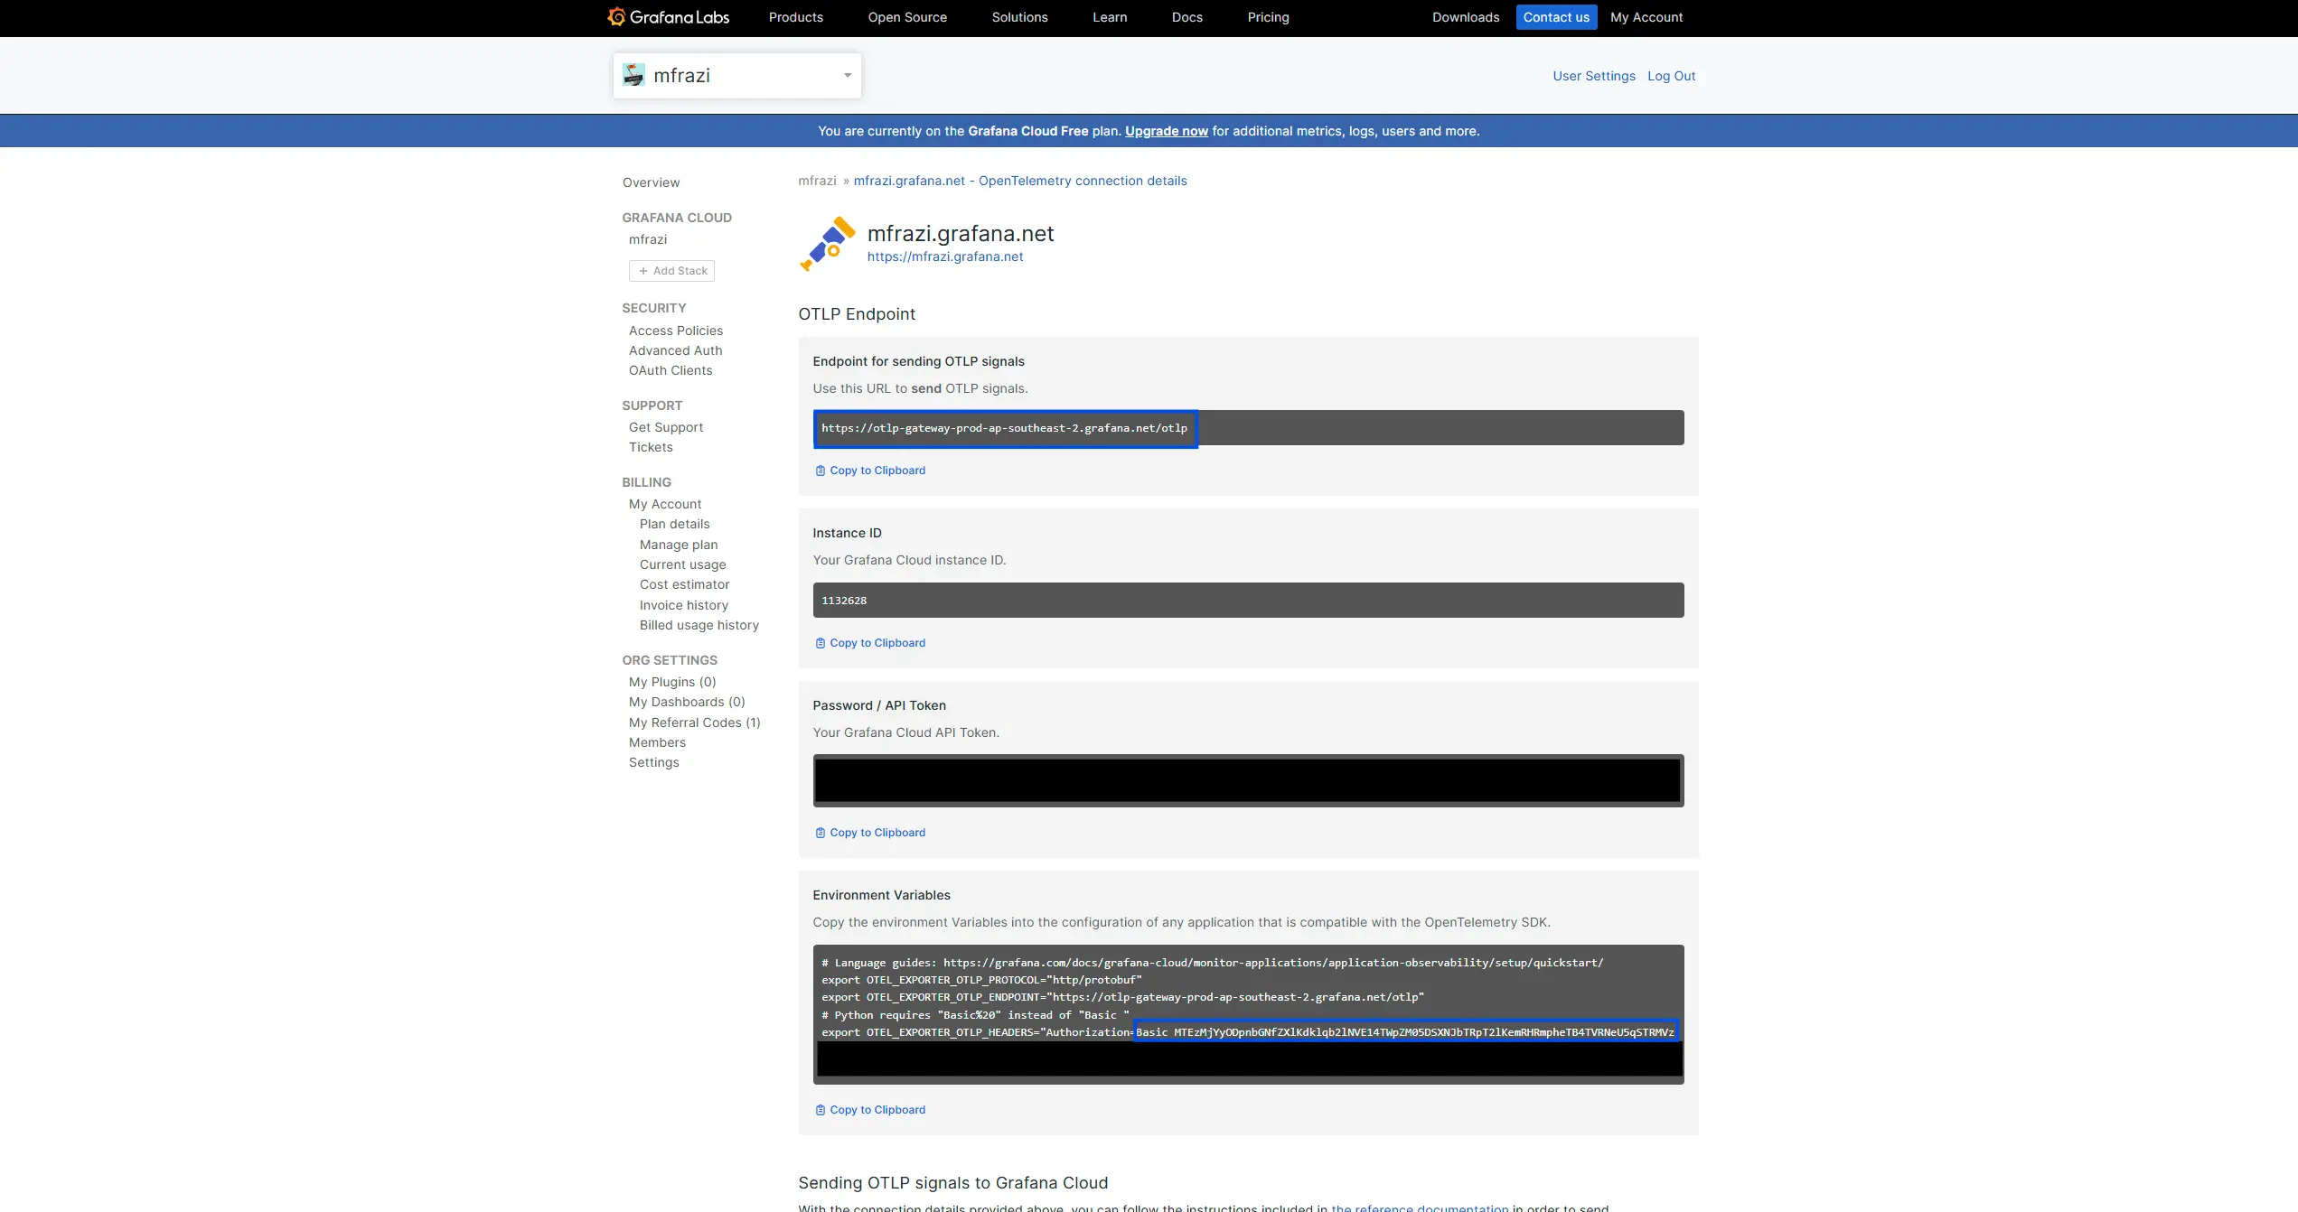Open Get Support
The width and height of the screenshot is (2298, 1212).
coord(666,427)
